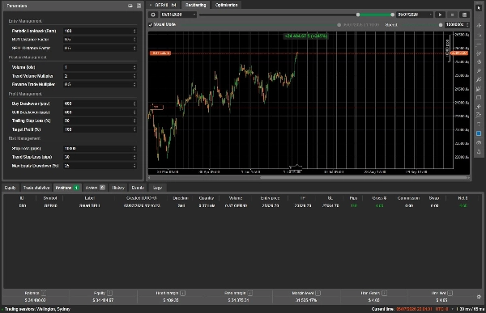This screenshot has width=486, height=313.
Task: Click the date range slider start handle
Action: [358, 15]
